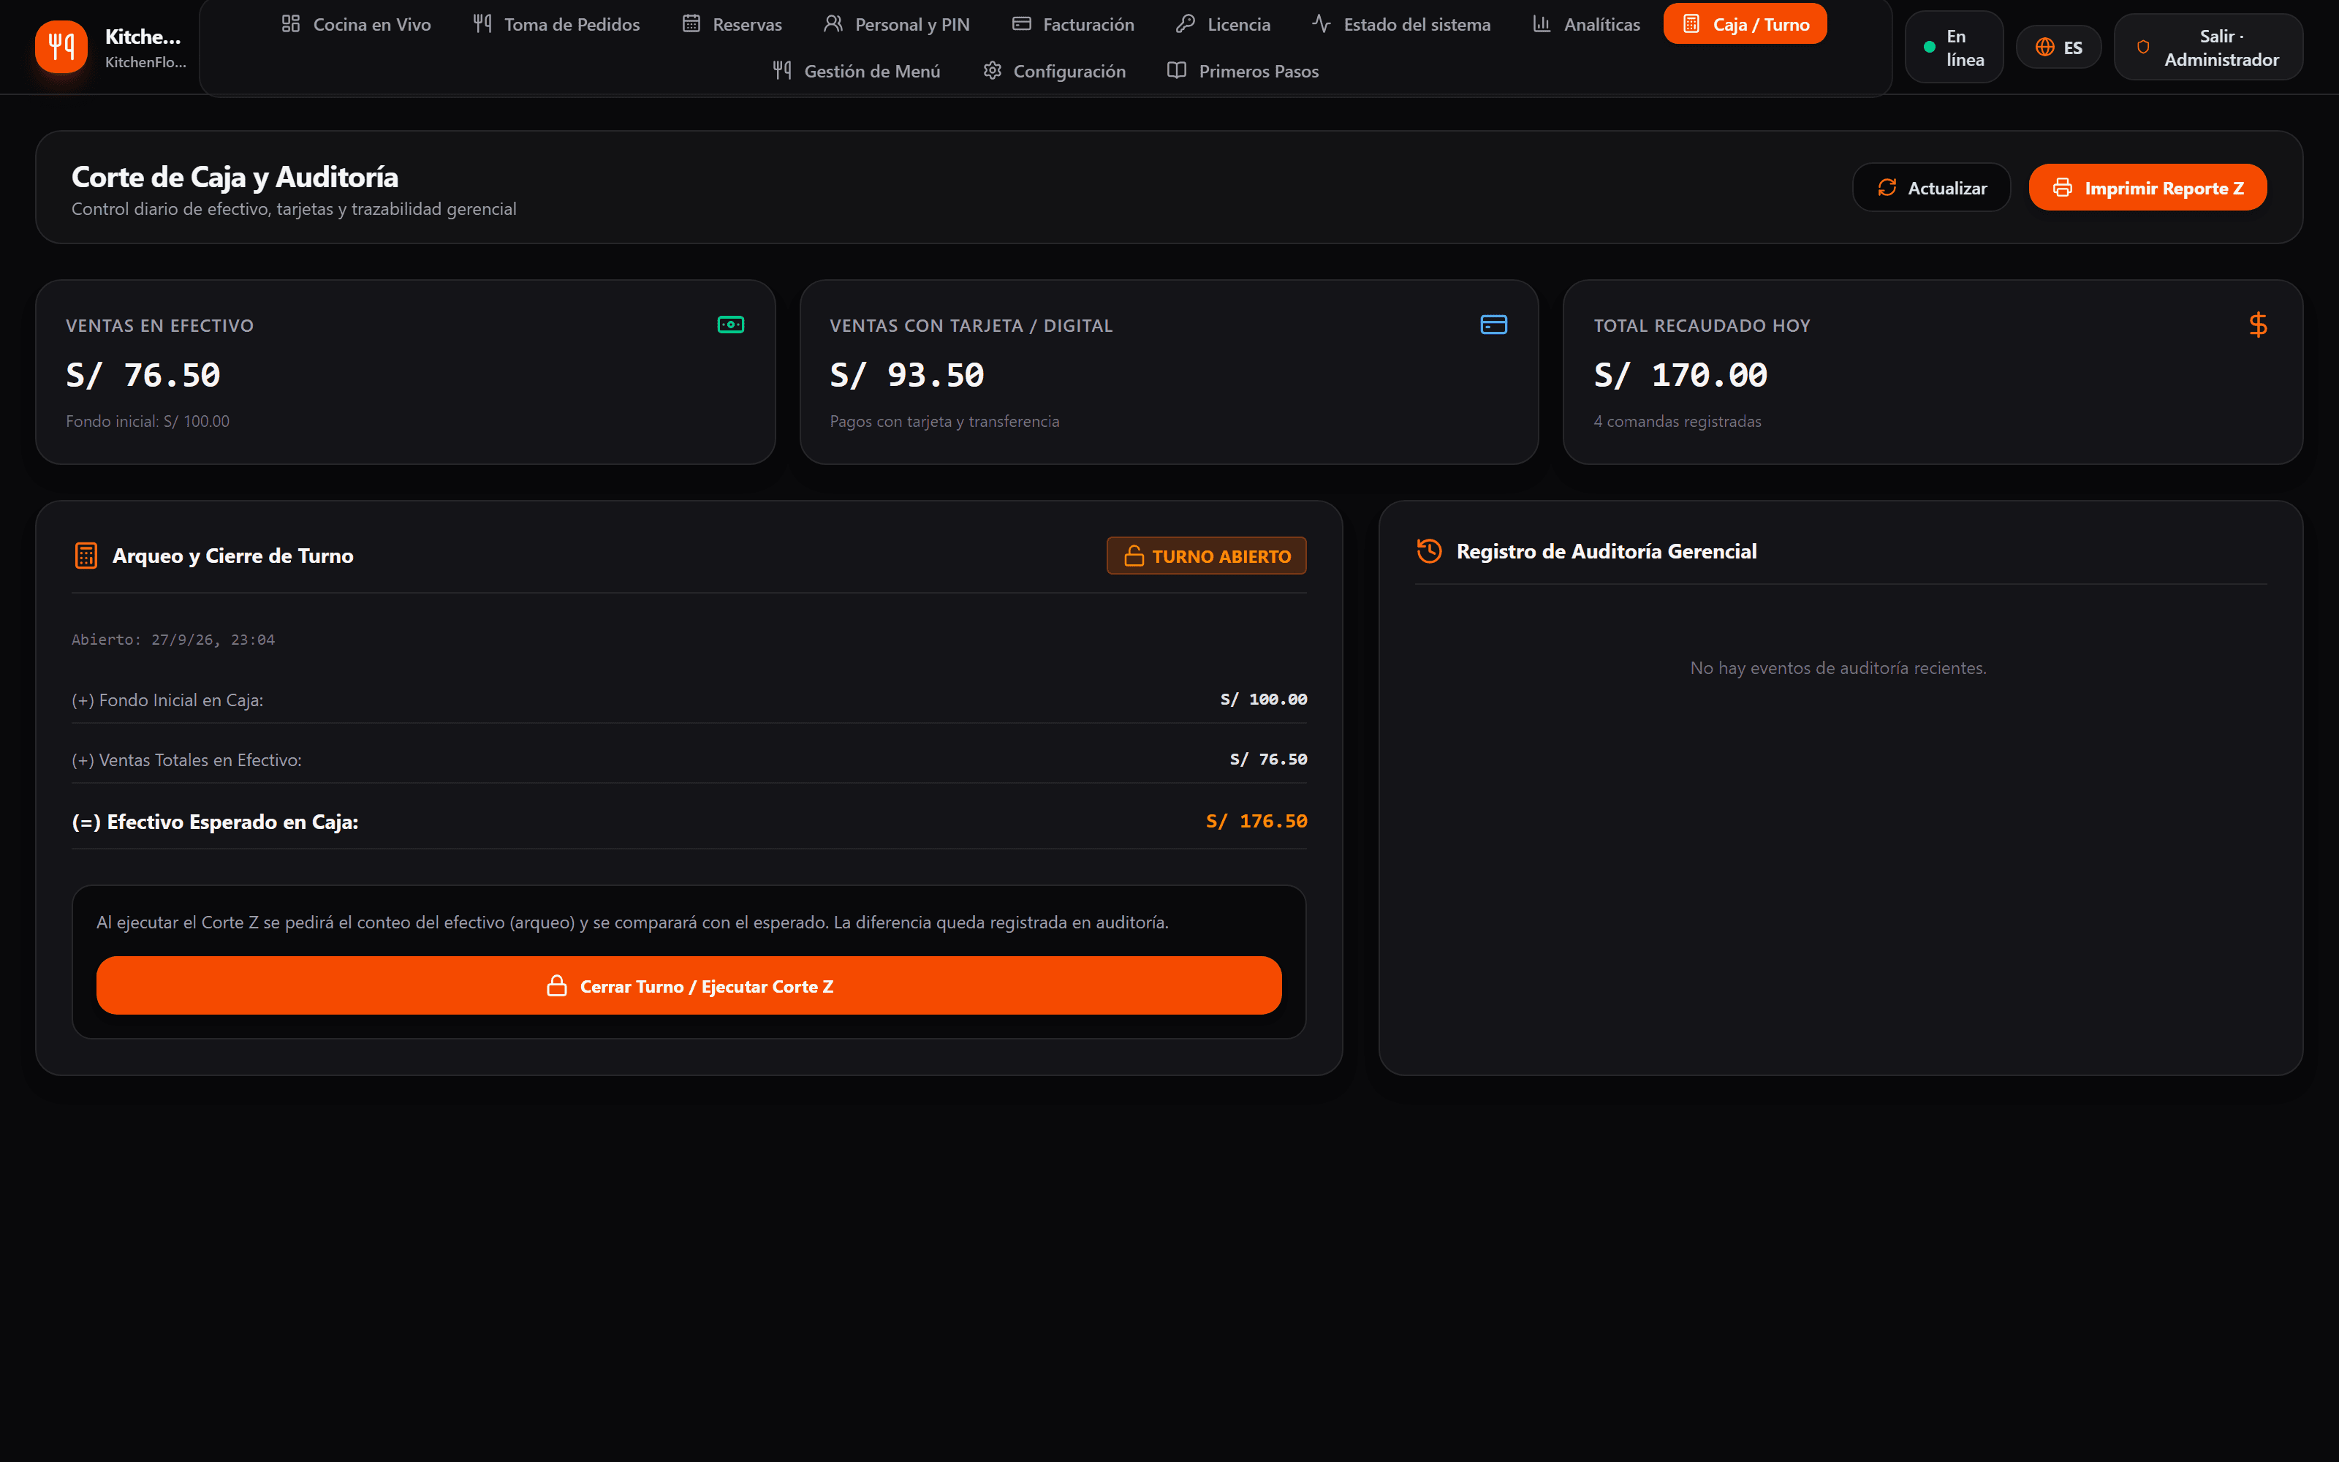2339x1462 pixels.
Task: Open Facturación page
Action: click(1074, 24)
